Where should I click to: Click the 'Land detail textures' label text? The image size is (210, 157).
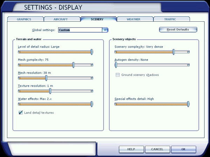click(x=39, y=113)
